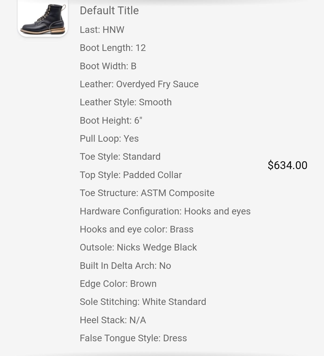
Task: Click the "Toe Style: Standard" text
Action: point(120,157)
